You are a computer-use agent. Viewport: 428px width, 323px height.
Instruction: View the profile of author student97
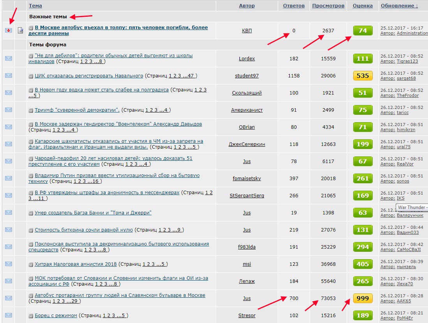(x=247, y=75)
